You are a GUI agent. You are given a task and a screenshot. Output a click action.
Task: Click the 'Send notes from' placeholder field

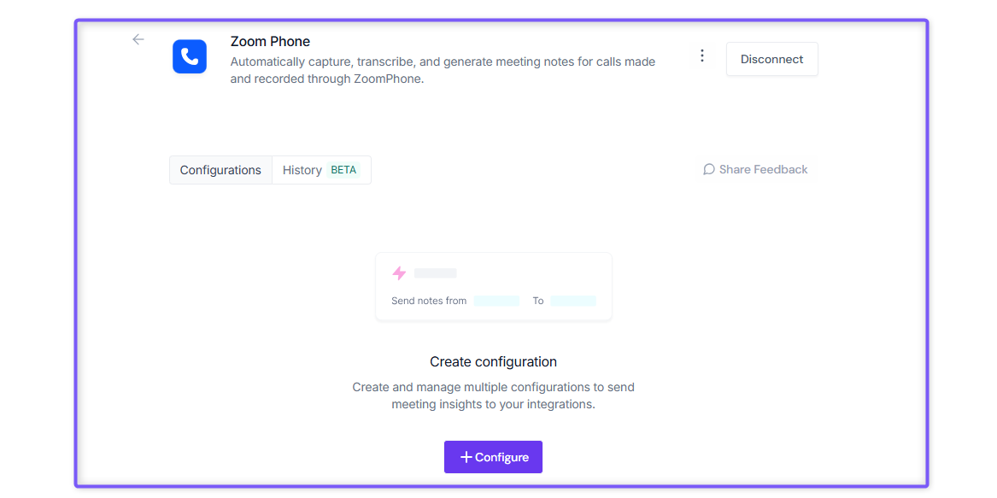496,301
